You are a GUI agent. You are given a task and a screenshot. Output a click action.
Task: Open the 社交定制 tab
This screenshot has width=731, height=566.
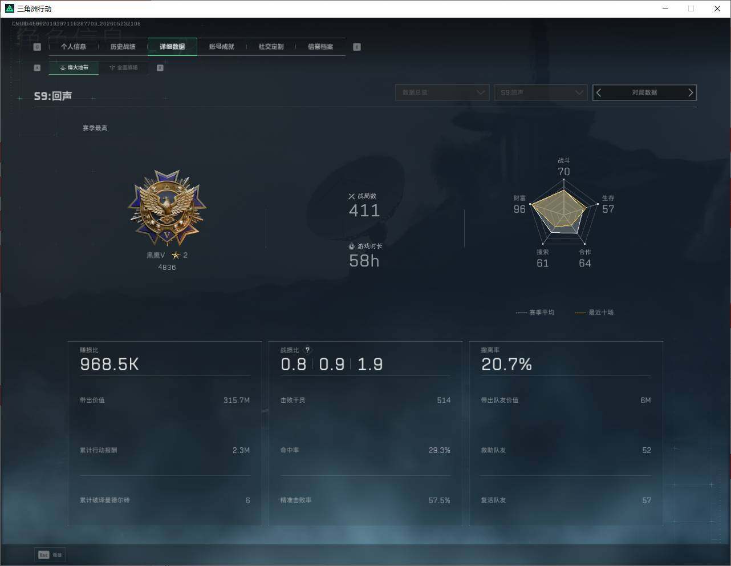coord(271,47)
